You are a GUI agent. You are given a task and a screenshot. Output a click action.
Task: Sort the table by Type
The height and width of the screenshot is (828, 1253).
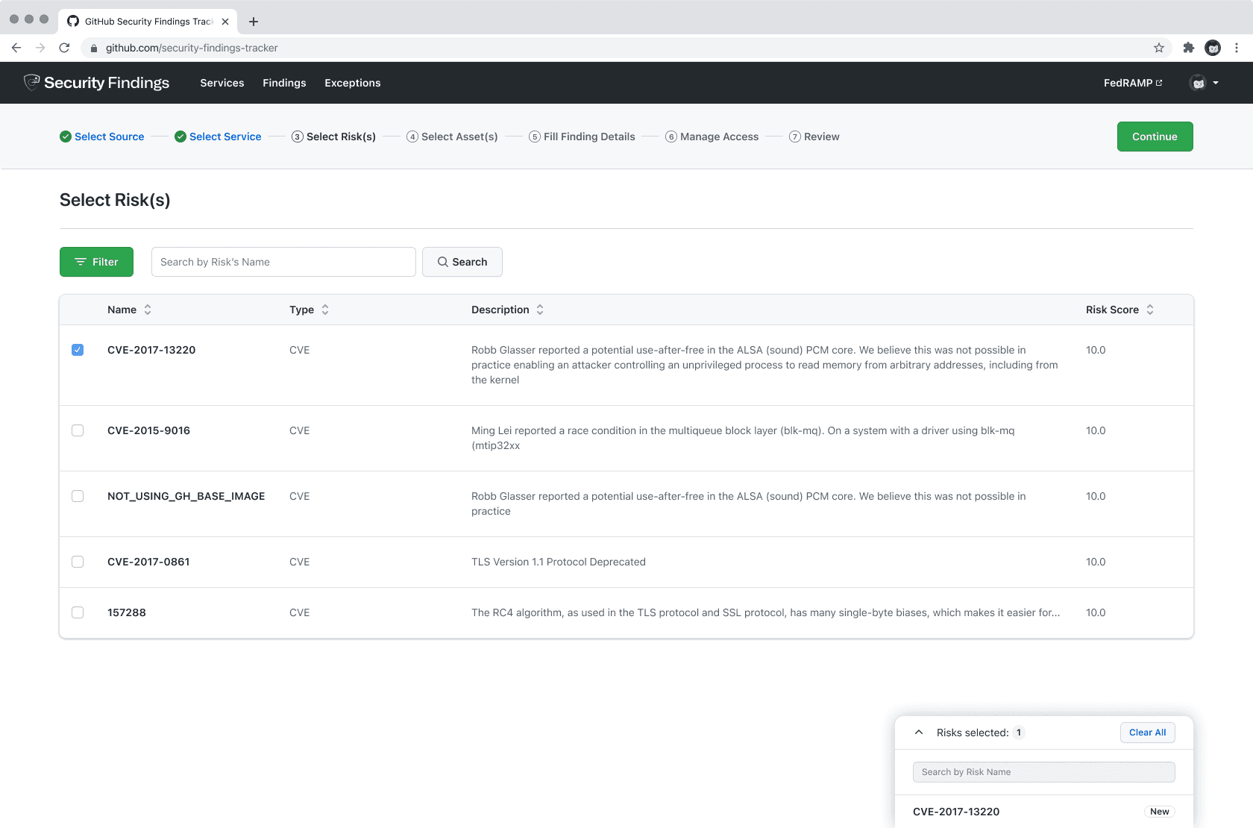[325, 310]
